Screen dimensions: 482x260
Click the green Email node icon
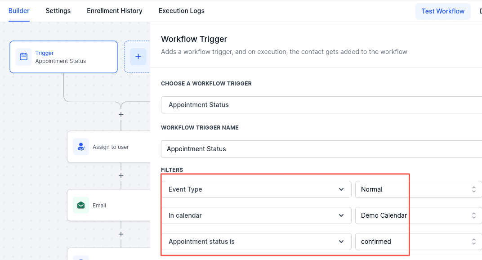(81, 205)
